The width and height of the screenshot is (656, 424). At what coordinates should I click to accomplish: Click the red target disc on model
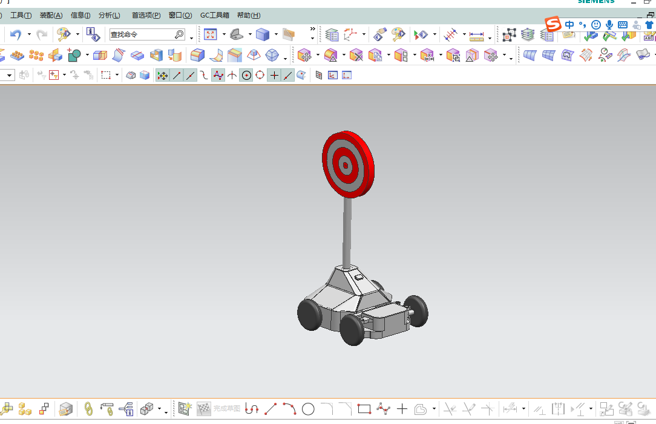[x=347, y=164]
